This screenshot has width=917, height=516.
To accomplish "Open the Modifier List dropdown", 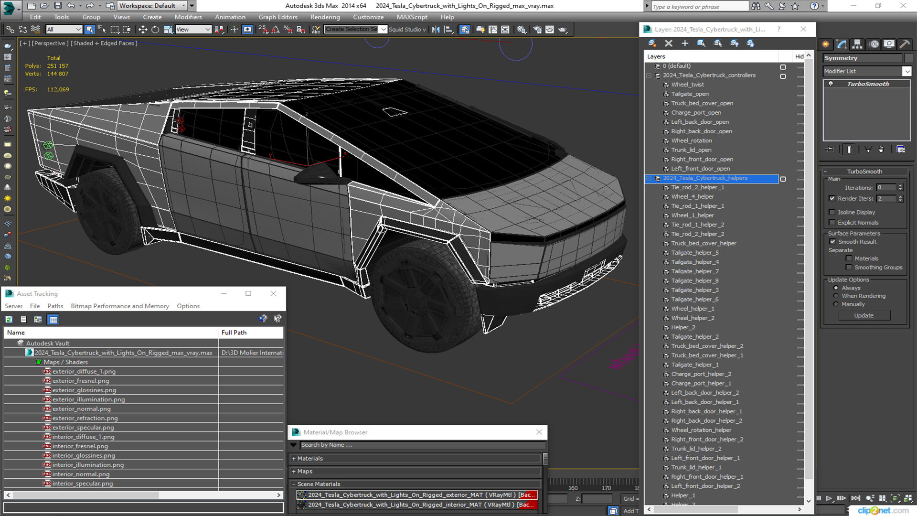I will point(906,71).
